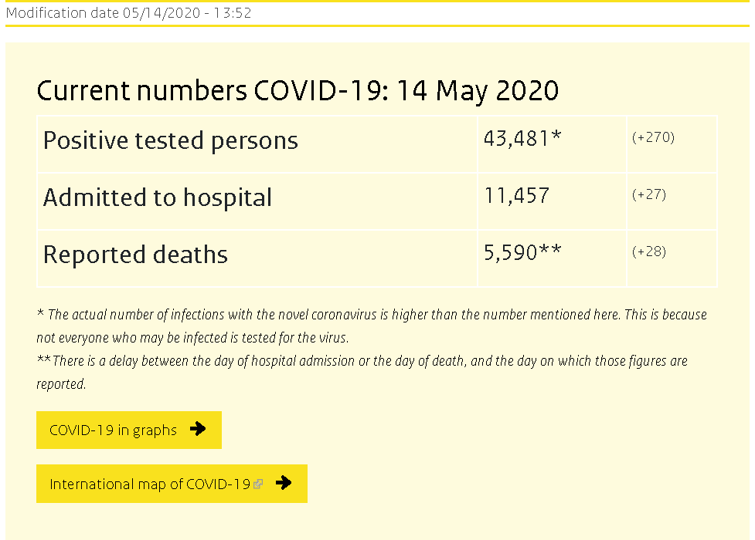Click the (+270) daily increase value
The width and height of the screenshot is (755, 540).
653,137
